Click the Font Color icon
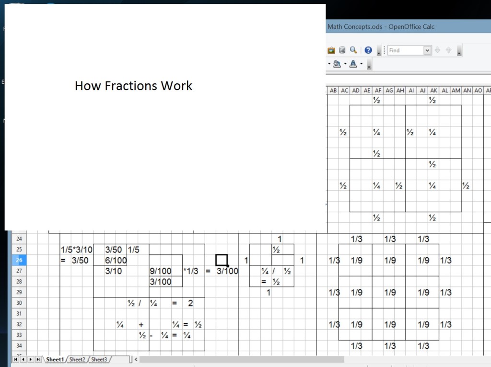 click(x=353, y=64)
